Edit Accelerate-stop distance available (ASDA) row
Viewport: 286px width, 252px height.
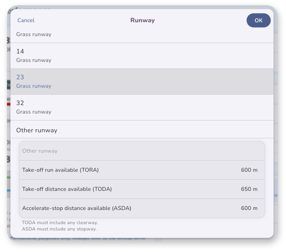coord(142,208)
